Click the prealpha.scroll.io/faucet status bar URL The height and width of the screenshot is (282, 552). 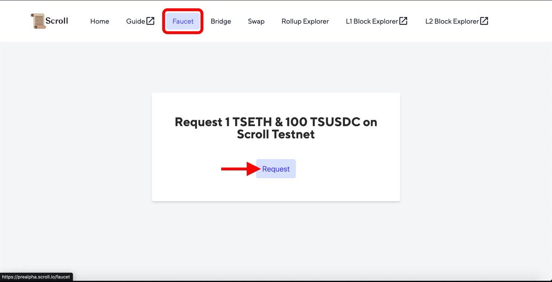(x=36, y=277)
